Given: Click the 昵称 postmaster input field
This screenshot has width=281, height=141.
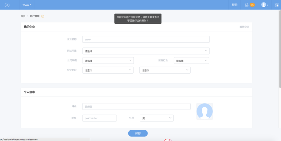Looking at the screenshot, I should (99, 118).
